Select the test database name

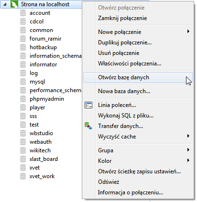[x=34, y=125]
